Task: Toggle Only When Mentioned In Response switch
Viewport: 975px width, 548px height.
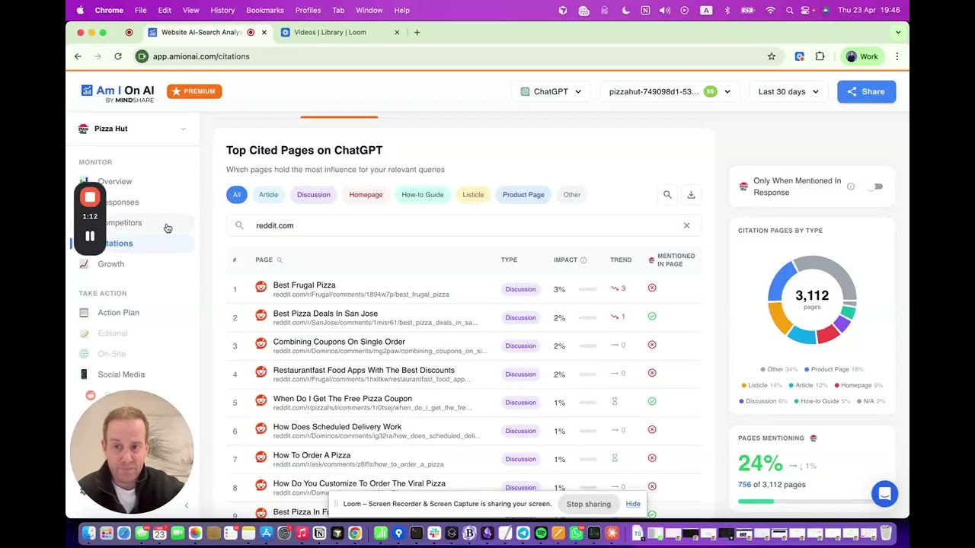Action: pyautogui.click(x=875, y=186)
